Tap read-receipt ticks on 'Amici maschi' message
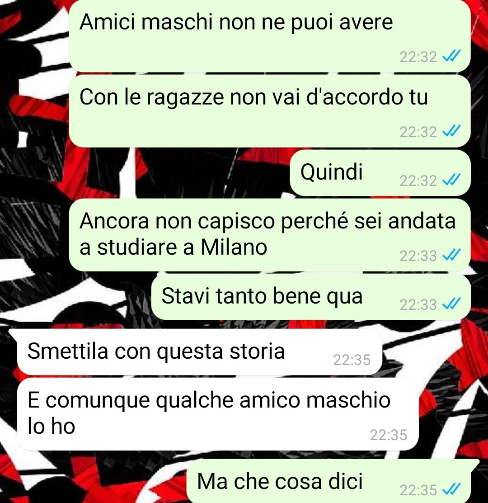Image resolution: width=488 pixels, height=503 pixels. tap(451, 57)
